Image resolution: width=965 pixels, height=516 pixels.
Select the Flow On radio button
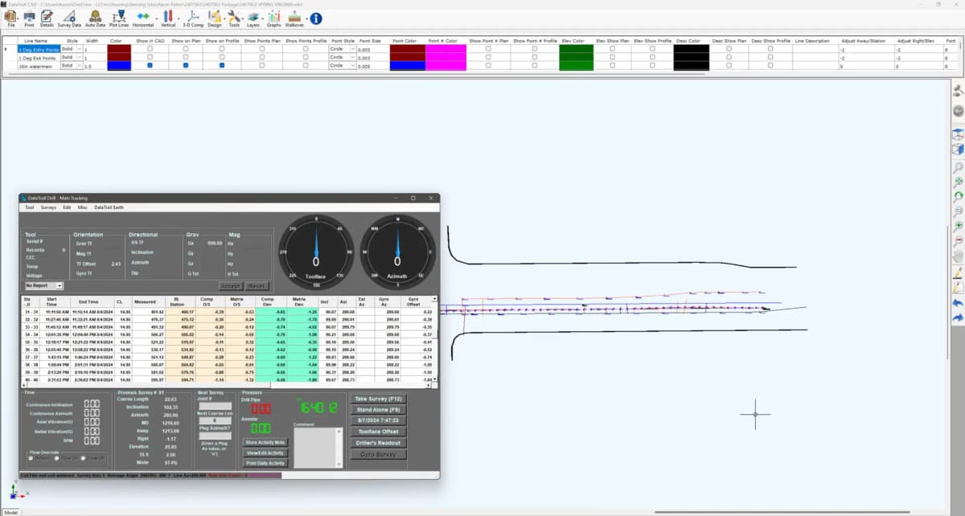coord(57,458)
